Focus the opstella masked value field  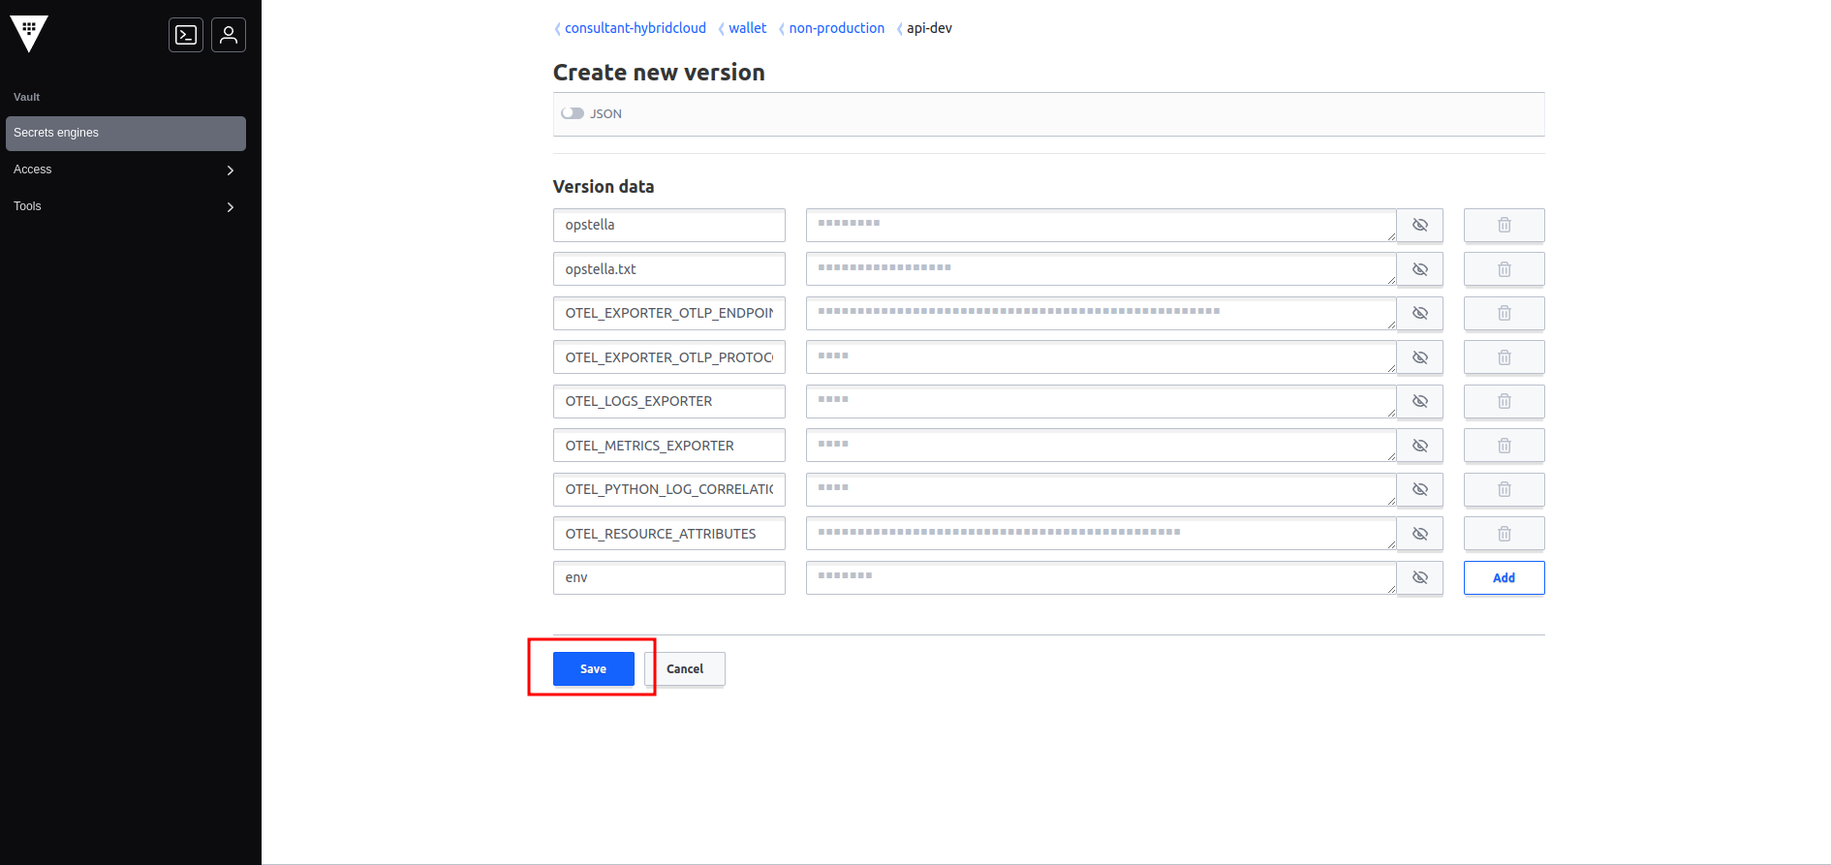click(x=1102, y=225)
